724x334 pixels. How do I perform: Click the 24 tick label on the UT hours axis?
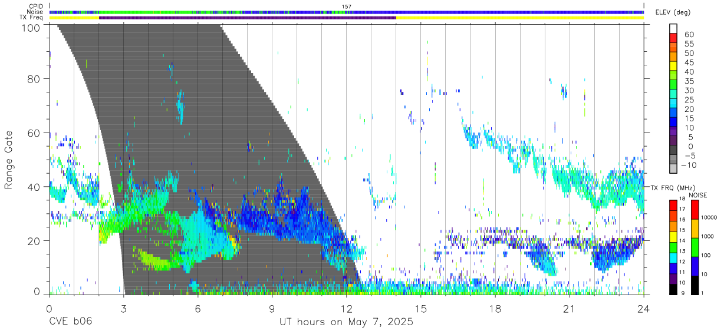(644, 308)
